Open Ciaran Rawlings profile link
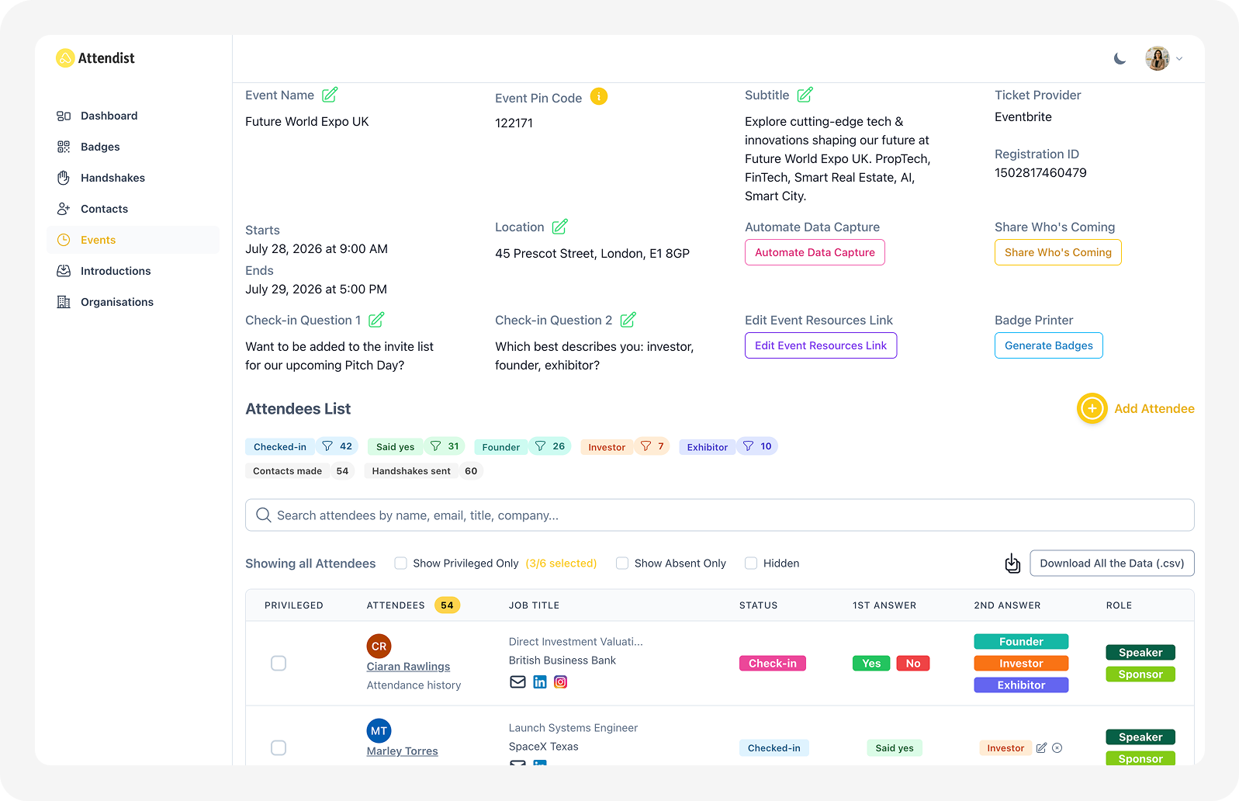The height and width of the screenshot is (801, 1239). click(408, 667)
